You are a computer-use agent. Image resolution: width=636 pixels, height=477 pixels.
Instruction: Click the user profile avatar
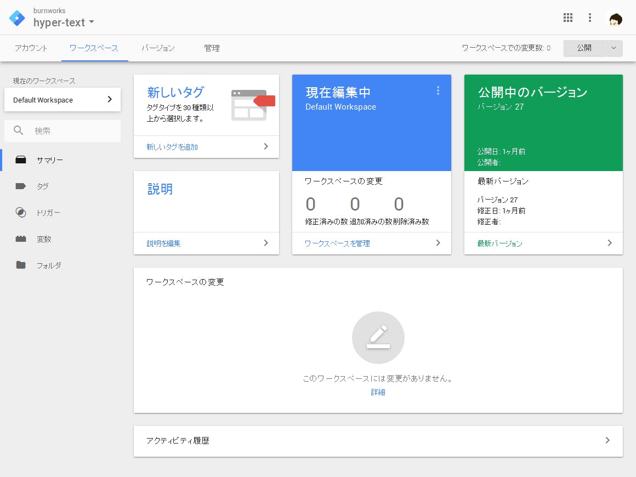(x=616, y=18)
